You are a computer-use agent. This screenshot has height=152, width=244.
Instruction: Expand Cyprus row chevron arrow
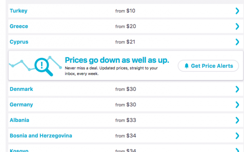click(238, 42)
